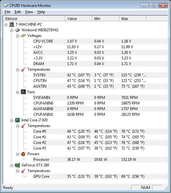Click the Winbond W83627DHG chip icon
This screenshot has height=193, width=171.
tap(17, 30)
